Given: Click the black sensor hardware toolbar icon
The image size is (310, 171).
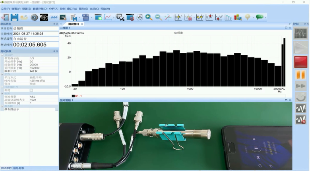Looking at the screenshot, I should tap(44, 17).
